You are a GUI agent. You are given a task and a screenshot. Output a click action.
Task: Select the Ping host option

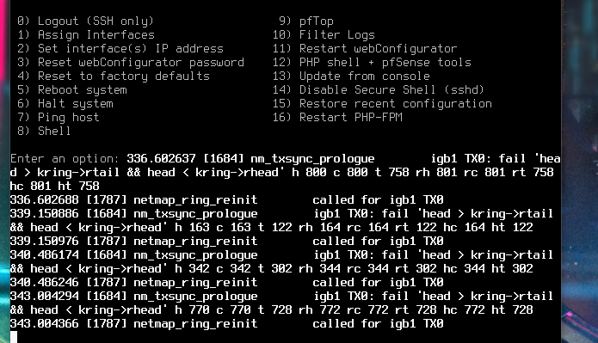[x=58, y=118]
